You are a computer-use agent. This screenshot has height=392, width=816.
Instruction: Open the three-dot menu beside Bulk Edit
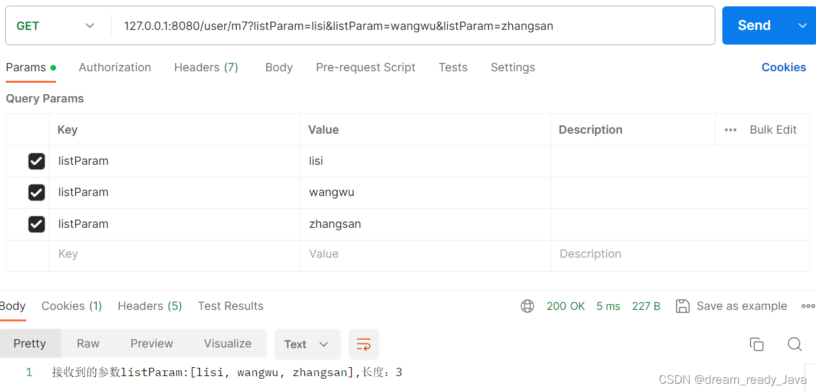pyautogui.click(x=731, y=130)
